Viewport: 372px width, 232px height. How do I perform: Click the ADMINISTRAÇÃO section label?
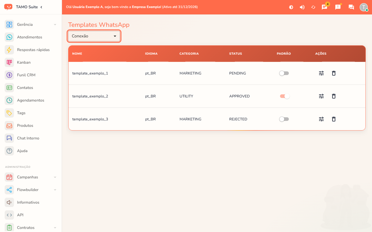pyautogui.click(x=18, y=167)
